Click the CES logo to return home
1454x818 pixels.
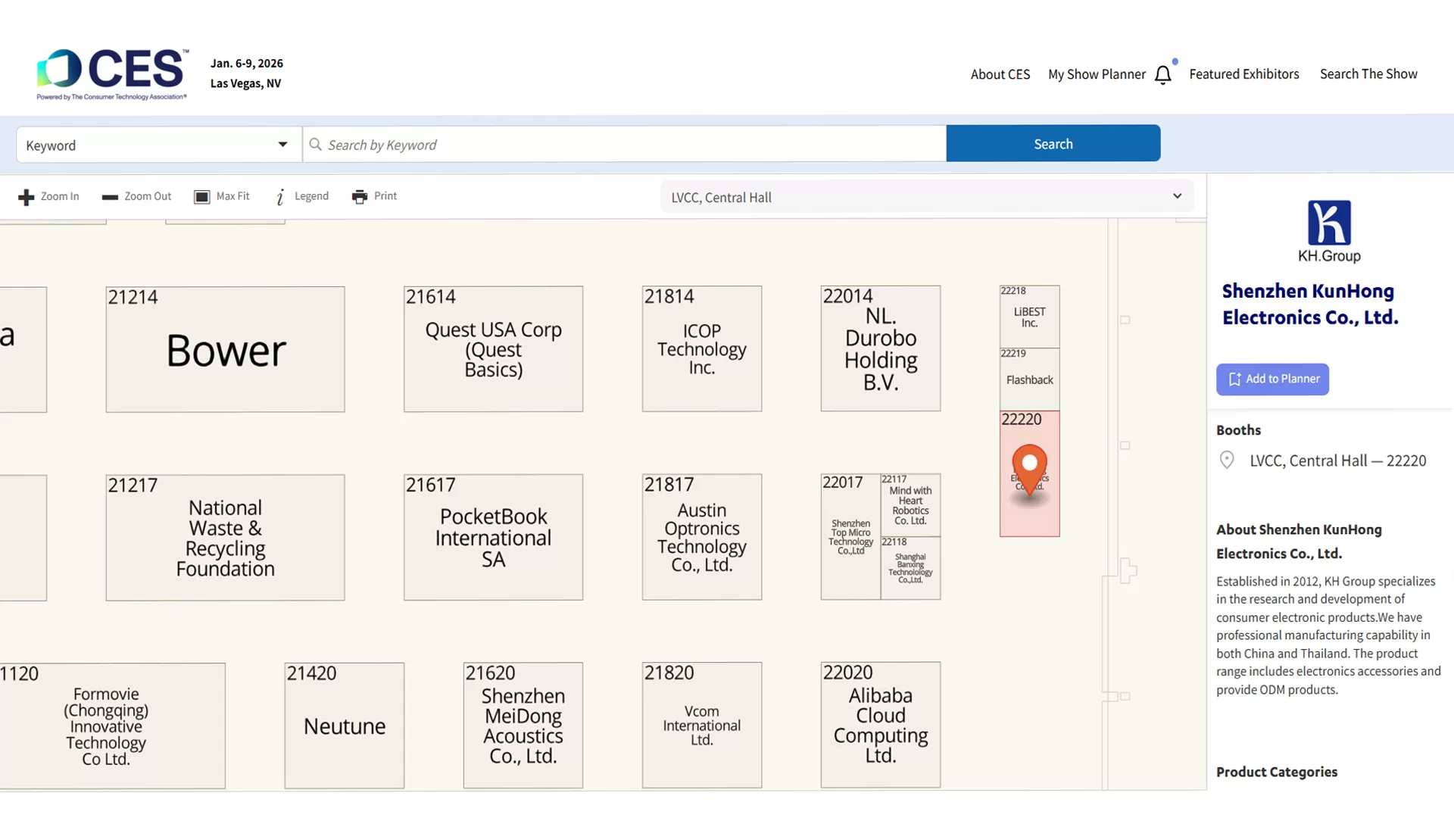[x=112, y=72]
